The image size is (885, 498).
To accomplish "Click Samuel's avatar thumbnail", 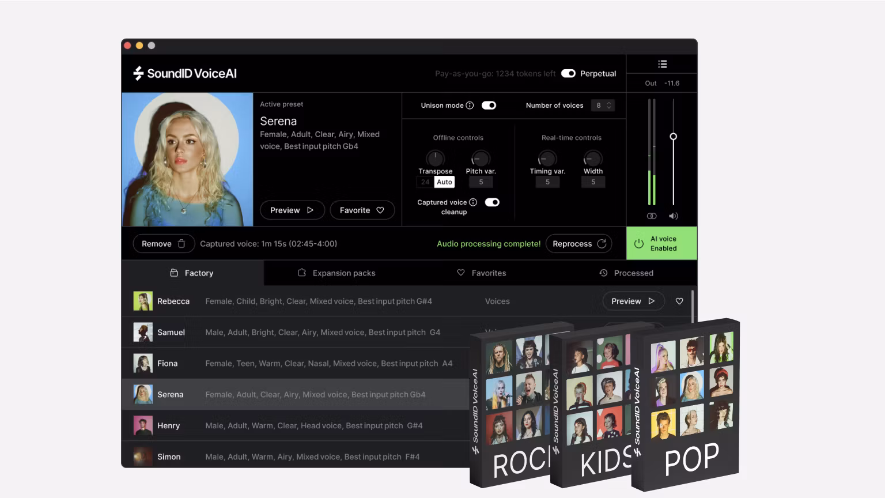I will (143, 332).
